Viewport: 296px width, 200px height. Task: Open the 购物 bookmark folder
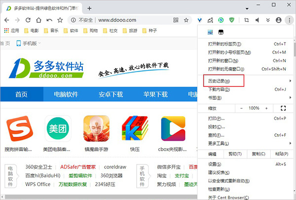91,31
